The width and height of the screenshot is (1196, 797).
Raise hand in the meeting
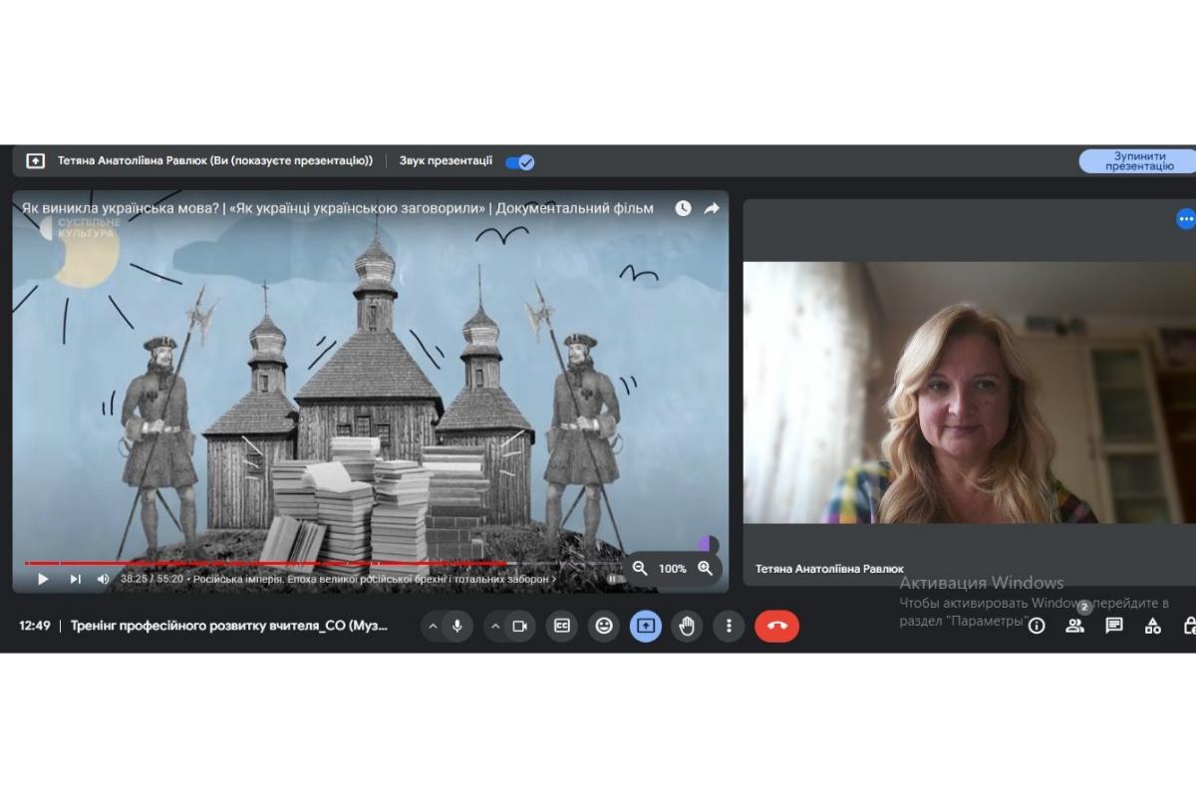[x=687, y=626]
